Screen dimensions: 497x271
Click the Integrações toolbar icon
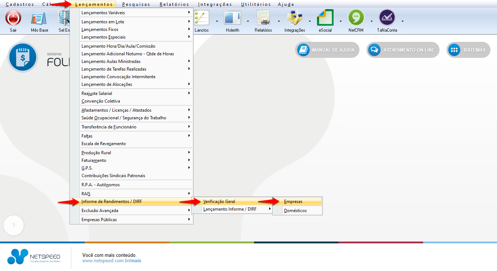(294, 18)
